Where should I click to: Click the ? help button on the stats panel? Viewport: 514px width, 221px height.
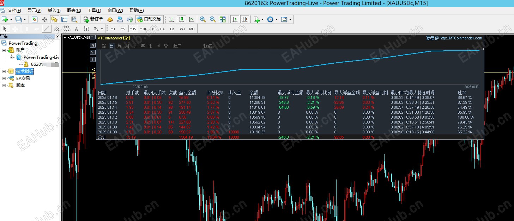click(x=93, y=52)
